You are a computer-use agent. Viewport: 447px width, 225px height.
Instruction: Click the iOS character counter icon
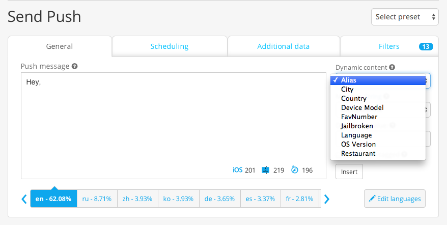click(x=237, y=170)
